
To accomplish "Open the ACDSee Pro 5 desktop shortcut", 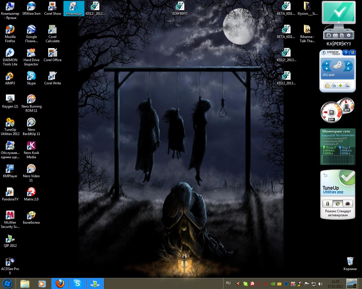I will [10, 266].
